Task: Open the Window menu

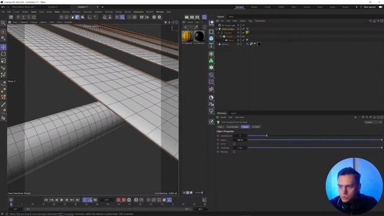Action: [160, 12]
